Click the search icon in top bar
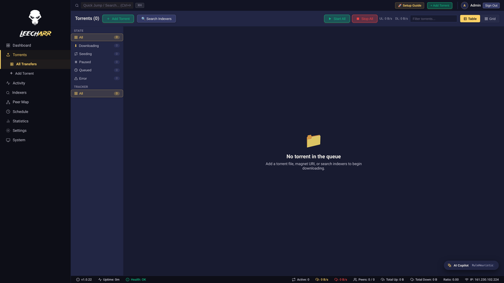This screenshot has width=504, height=283. tap(77, 6)
